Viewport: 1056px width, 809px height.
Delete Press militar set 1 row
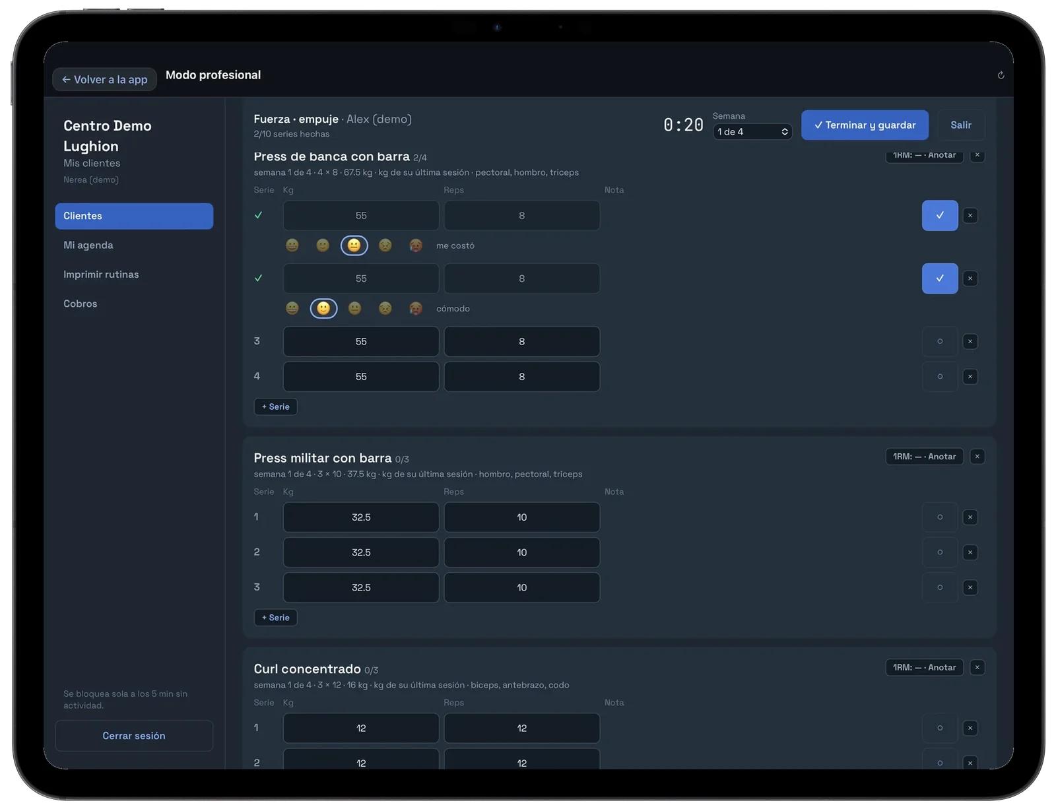pos(970,517)
